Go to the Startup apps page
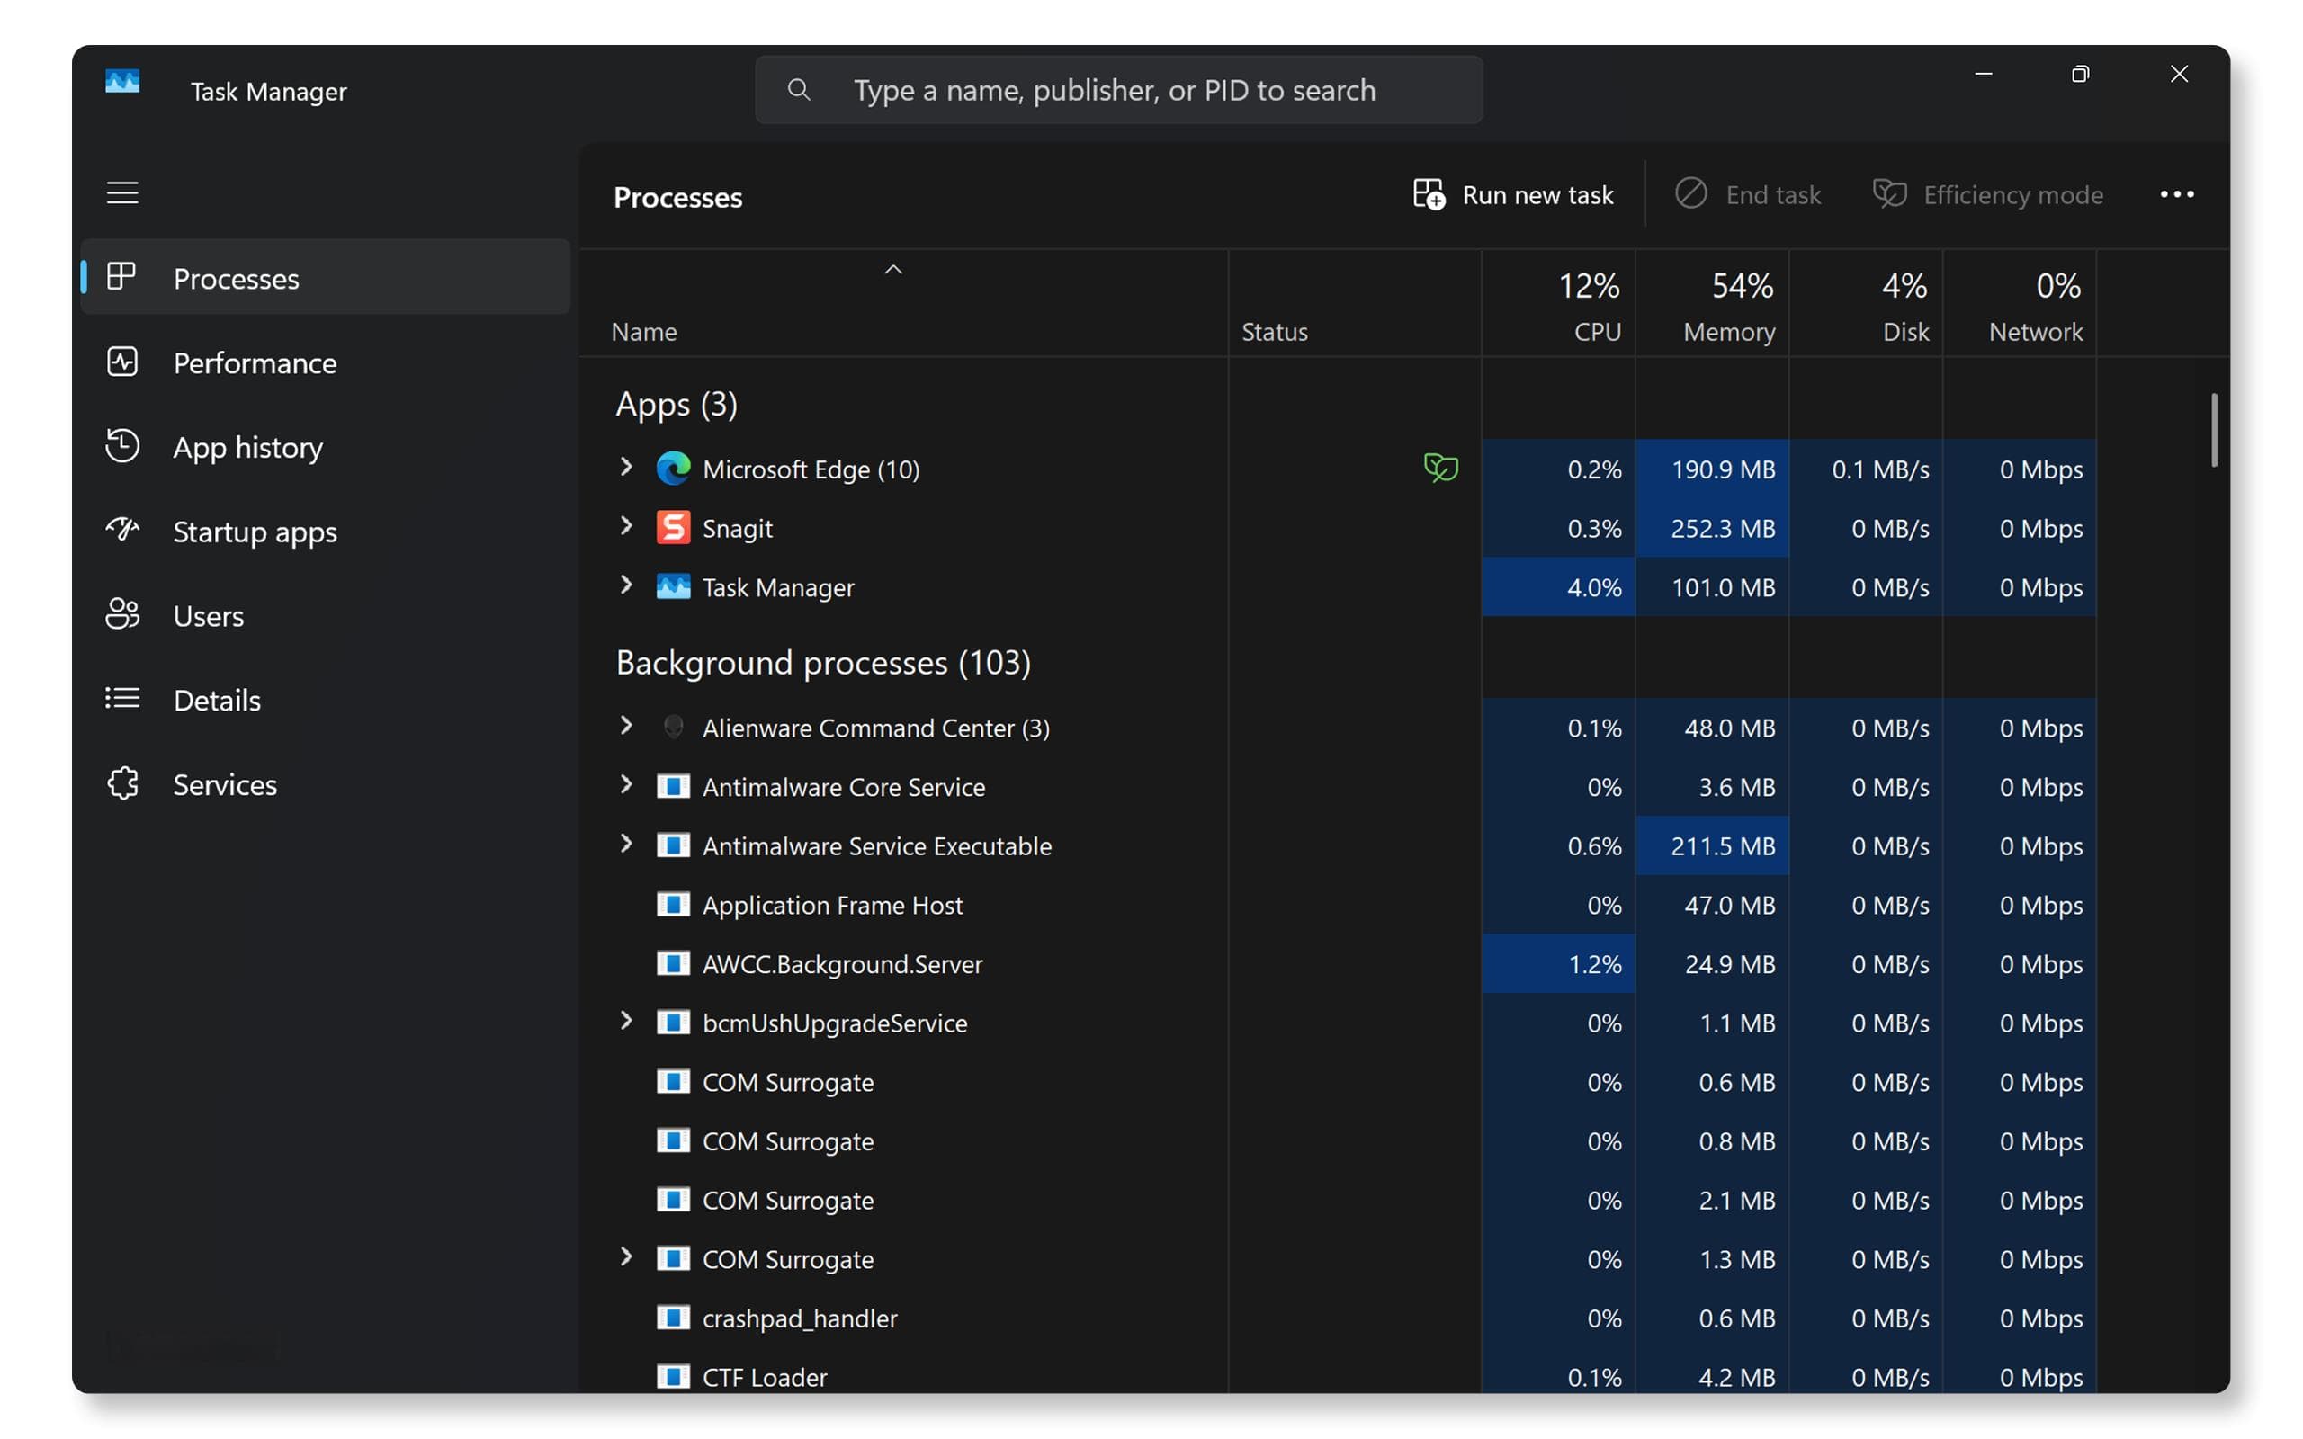Screen dimensions: 2303x1439 326,531
